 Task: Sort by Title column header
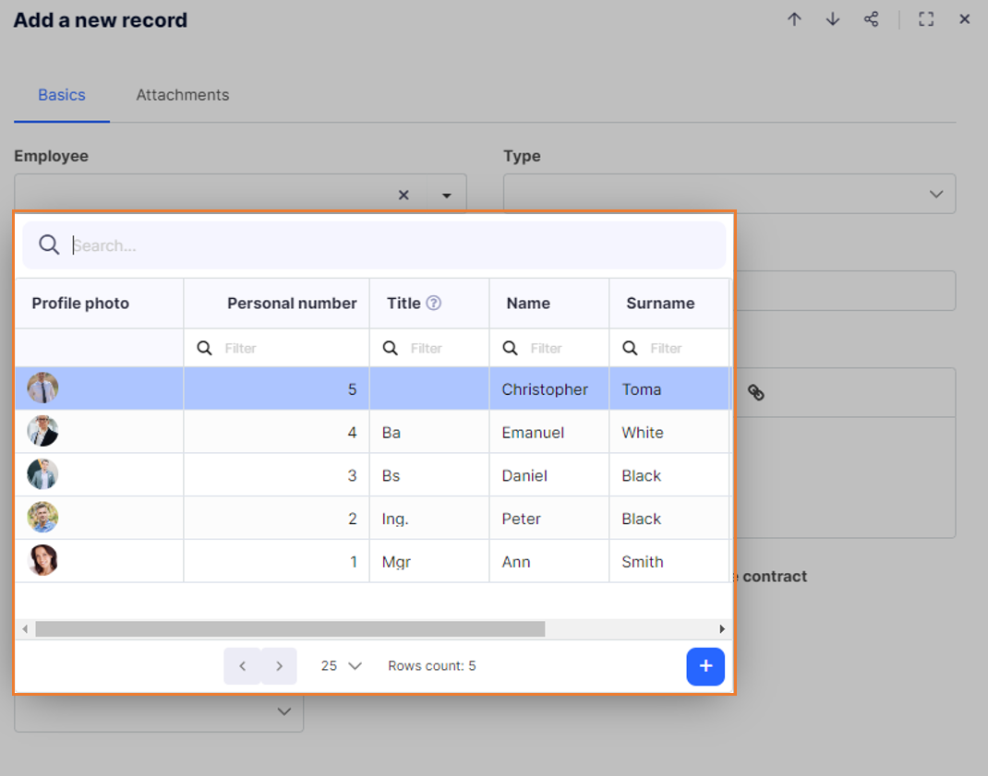429,303
